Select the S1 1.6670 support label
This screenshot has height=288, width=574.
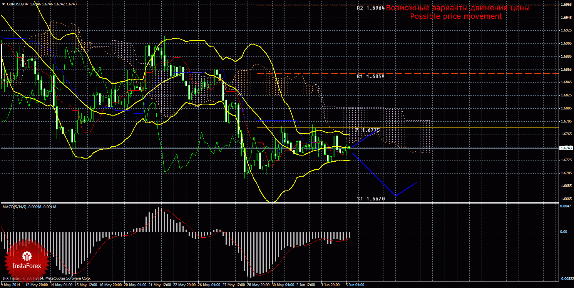pos(371,199)
